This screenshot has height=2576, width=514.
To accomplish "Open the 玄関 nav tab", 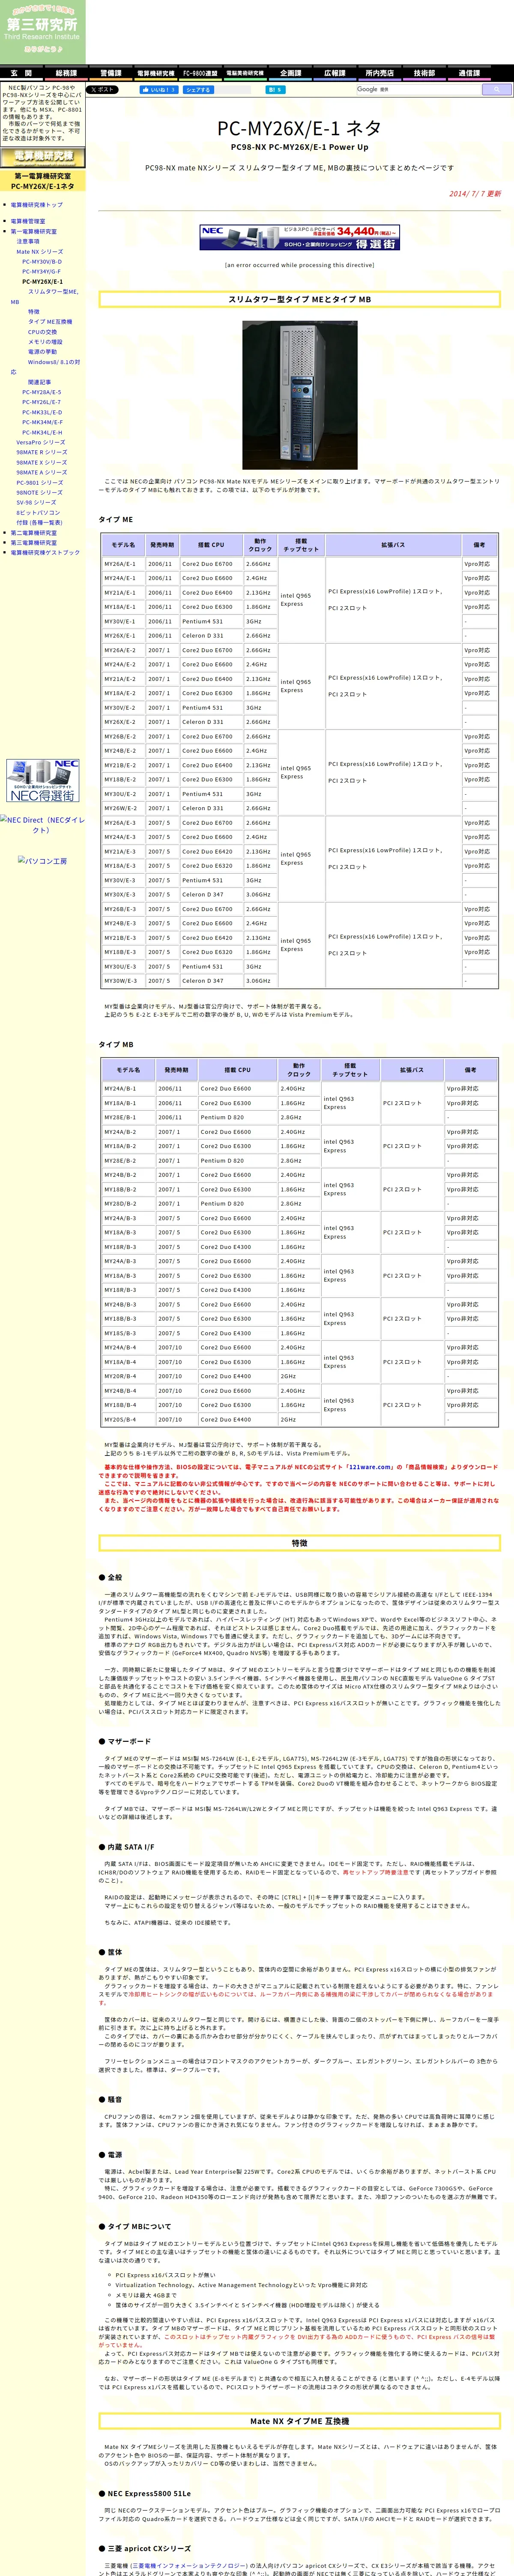I will tap(22, 73).
